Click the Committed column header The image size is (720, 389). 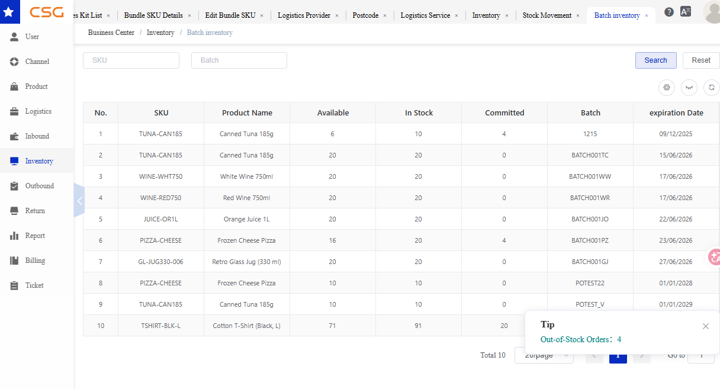(x=504, y=112)
